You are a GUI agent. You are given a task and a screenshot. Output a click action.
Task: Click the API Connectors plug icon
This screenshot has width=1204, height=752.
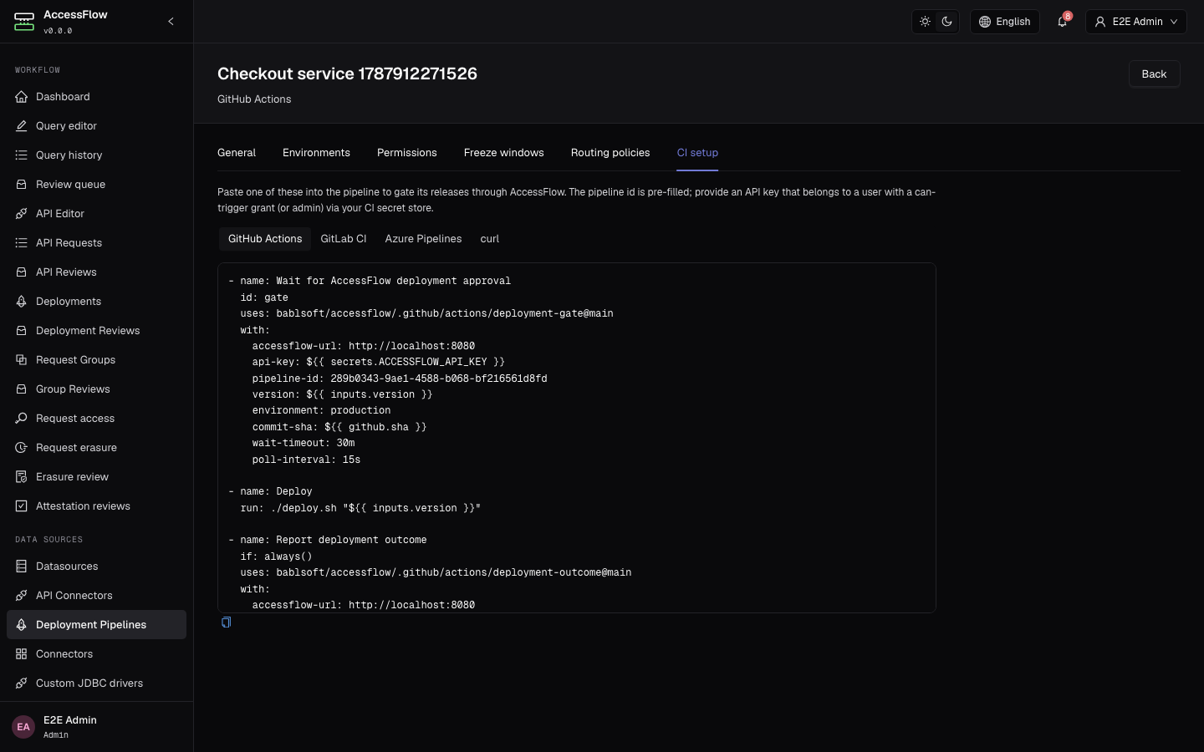pyautogui.click(x=22, y=596)
